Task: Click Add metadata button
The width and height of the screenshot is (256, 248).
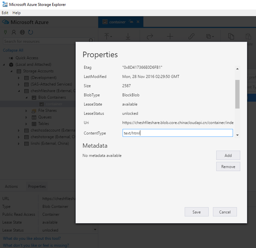Action: 228,155
